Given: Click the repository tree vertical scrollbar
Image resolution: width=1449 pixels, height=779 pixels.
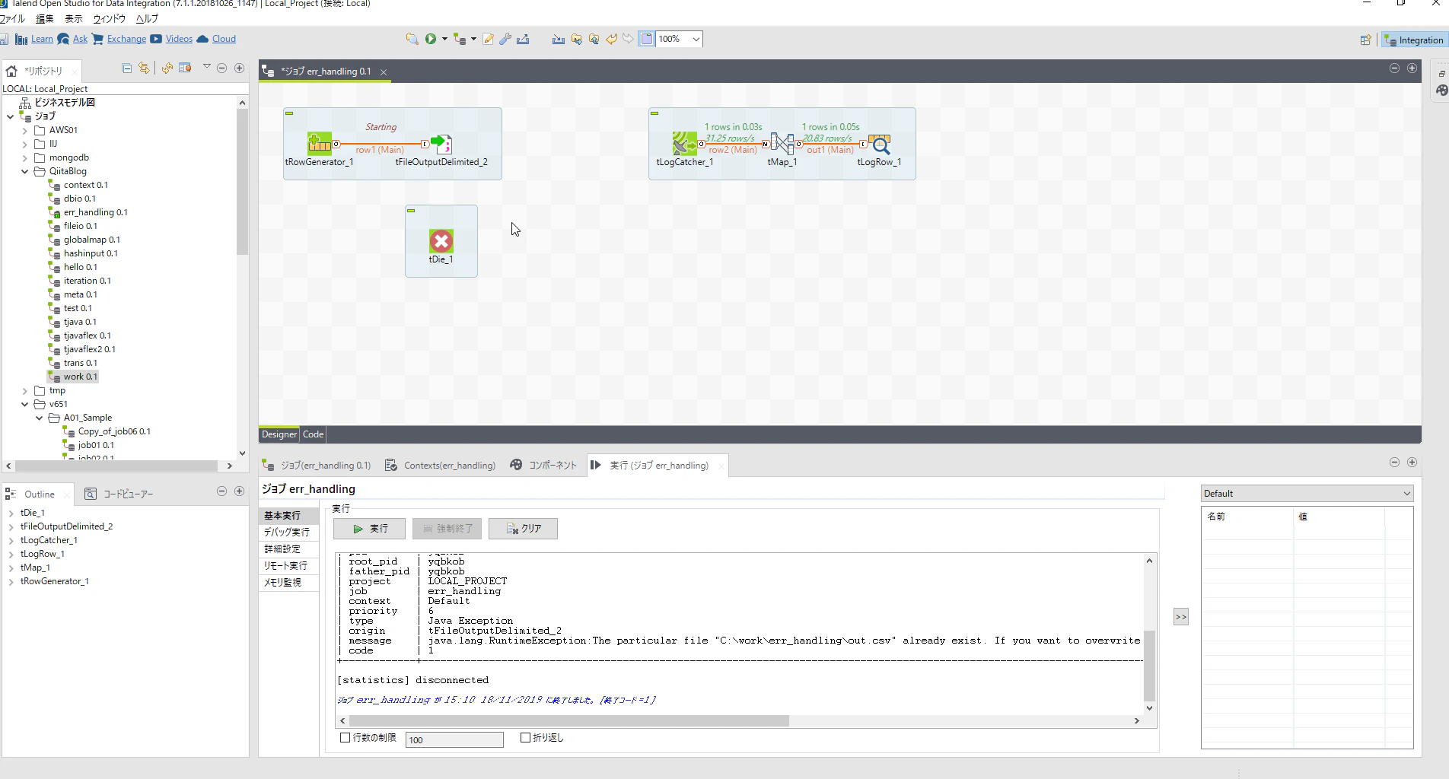Looking at the screenshot, I should 242,183.
